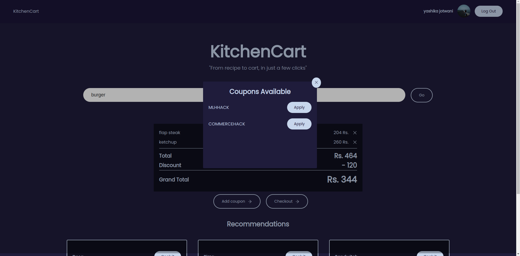This screenshot has width=520, height=256.
Task: Click Cook it on the Dosa card
Action: click(168, 254)
